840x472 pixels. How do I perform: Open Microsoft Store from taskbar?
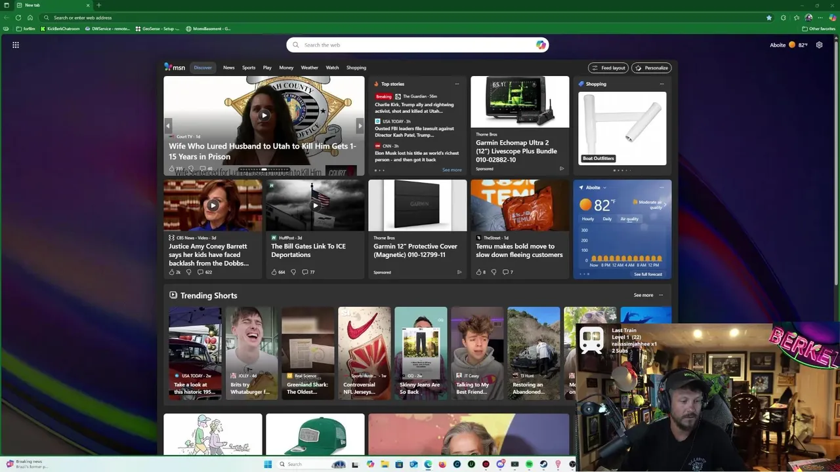[x=399, y=464]
